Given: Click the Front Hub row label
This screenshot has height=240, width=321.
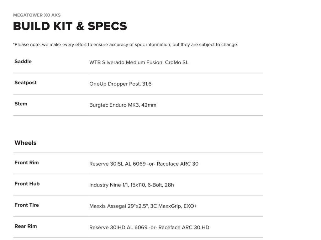Looking at the screenshot, I should pos(27,184).
